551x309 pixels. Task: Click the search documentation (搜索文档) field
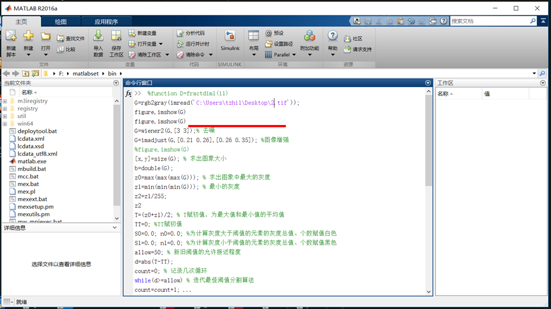coord(488,21)
